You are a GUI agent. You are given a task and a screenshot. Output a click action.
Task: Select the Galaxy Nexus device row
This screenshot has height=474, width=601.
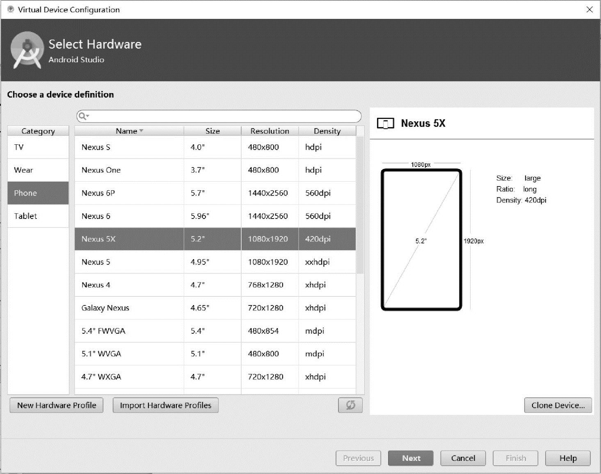point(215,308)
